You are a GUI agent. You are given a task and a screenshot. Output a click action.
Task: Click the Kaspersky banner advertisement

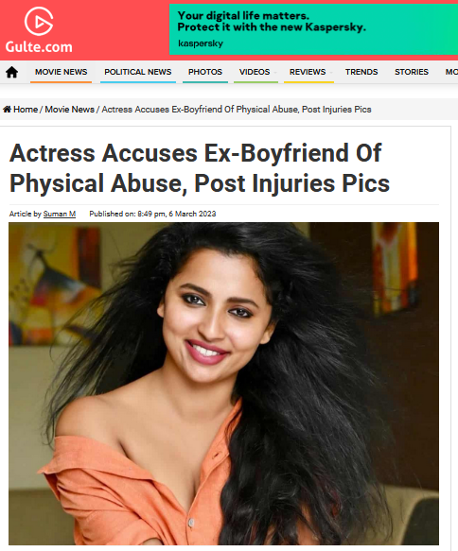[x=313, y=29]
